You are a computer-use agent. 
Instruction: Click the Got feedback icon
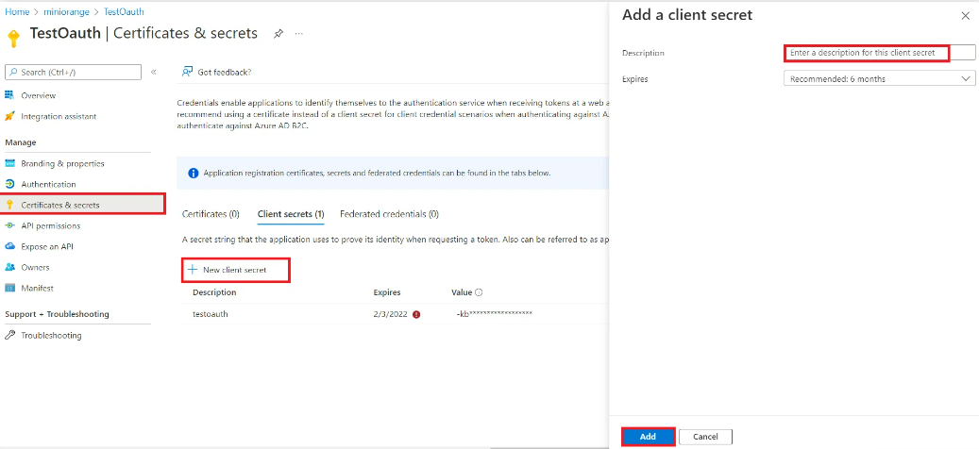click(x=187, y=73)
